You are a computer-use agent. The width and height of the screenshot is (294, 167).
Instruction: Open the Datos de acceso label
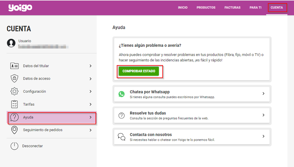[x=37, y=78]
